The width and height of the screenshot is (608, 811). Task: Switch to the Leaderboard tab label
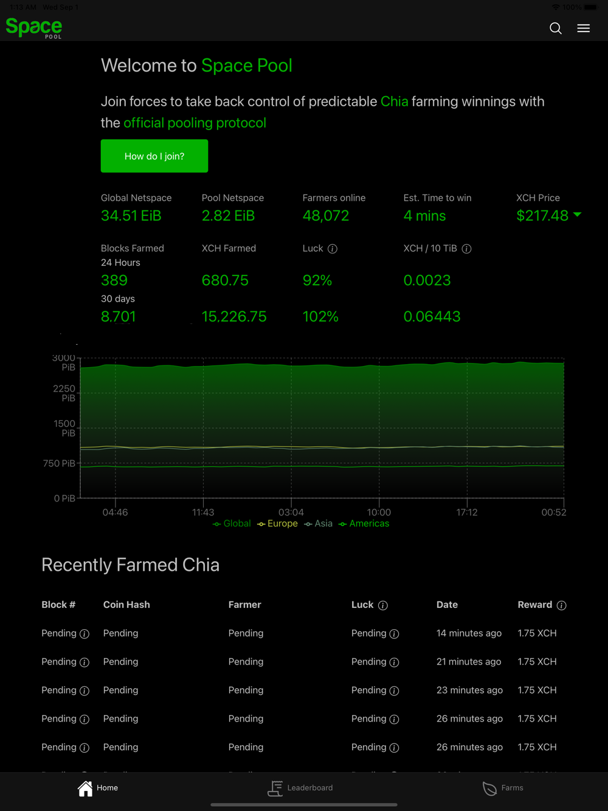click(x=310, y=788)
